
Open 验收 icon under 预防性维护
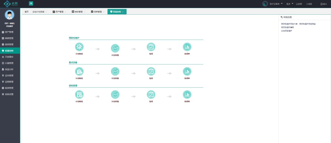(151, 47)
